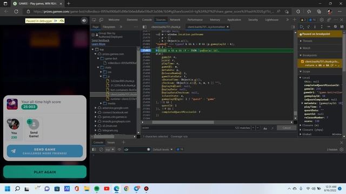Toggle pause on exceptions icon
The height and width of the screenshot is (194, 346).
[x=342, y=26]
